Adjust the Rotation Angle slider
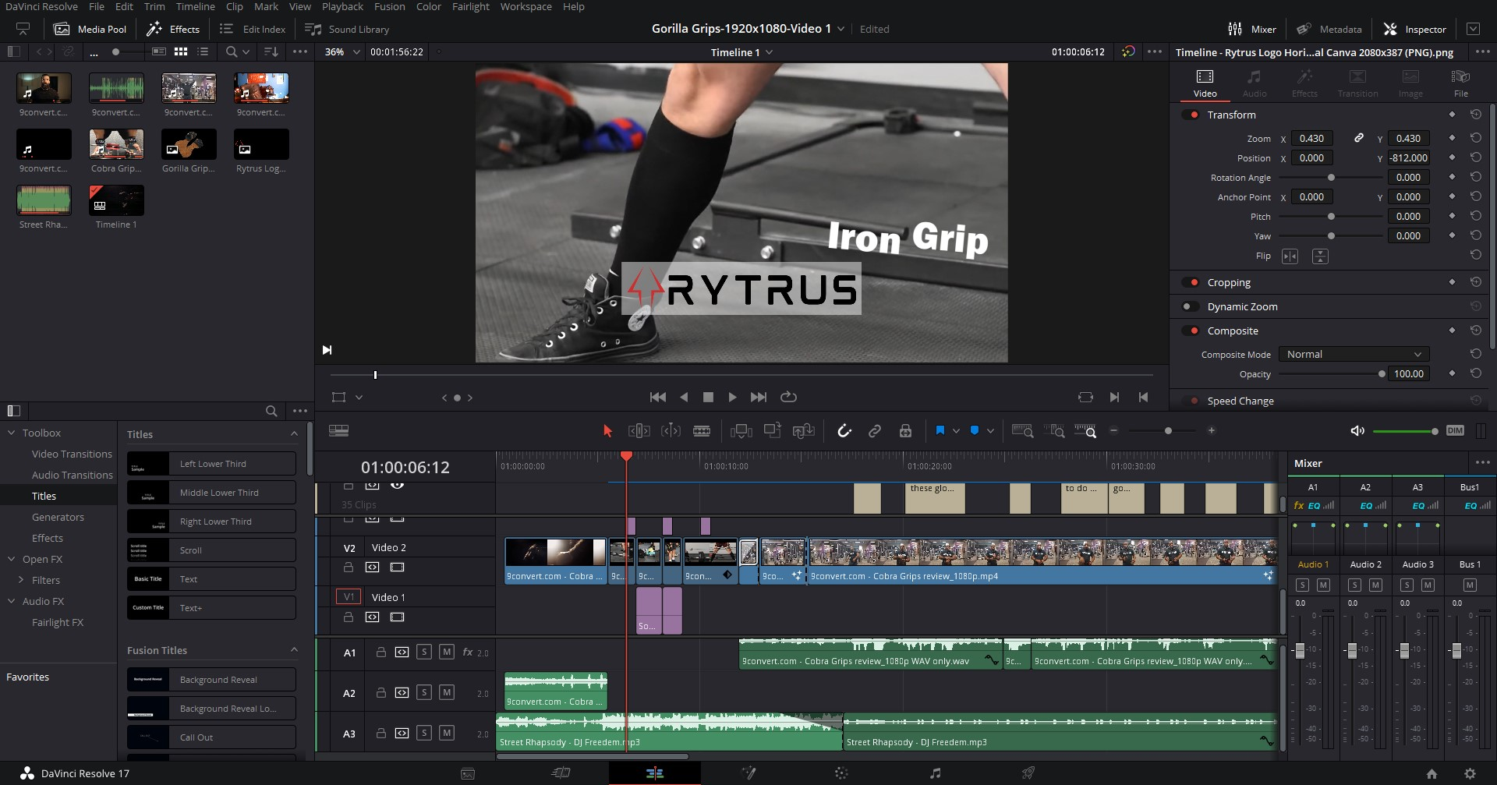Screen dimensions: 1497x785 (x=1330, y=178)
